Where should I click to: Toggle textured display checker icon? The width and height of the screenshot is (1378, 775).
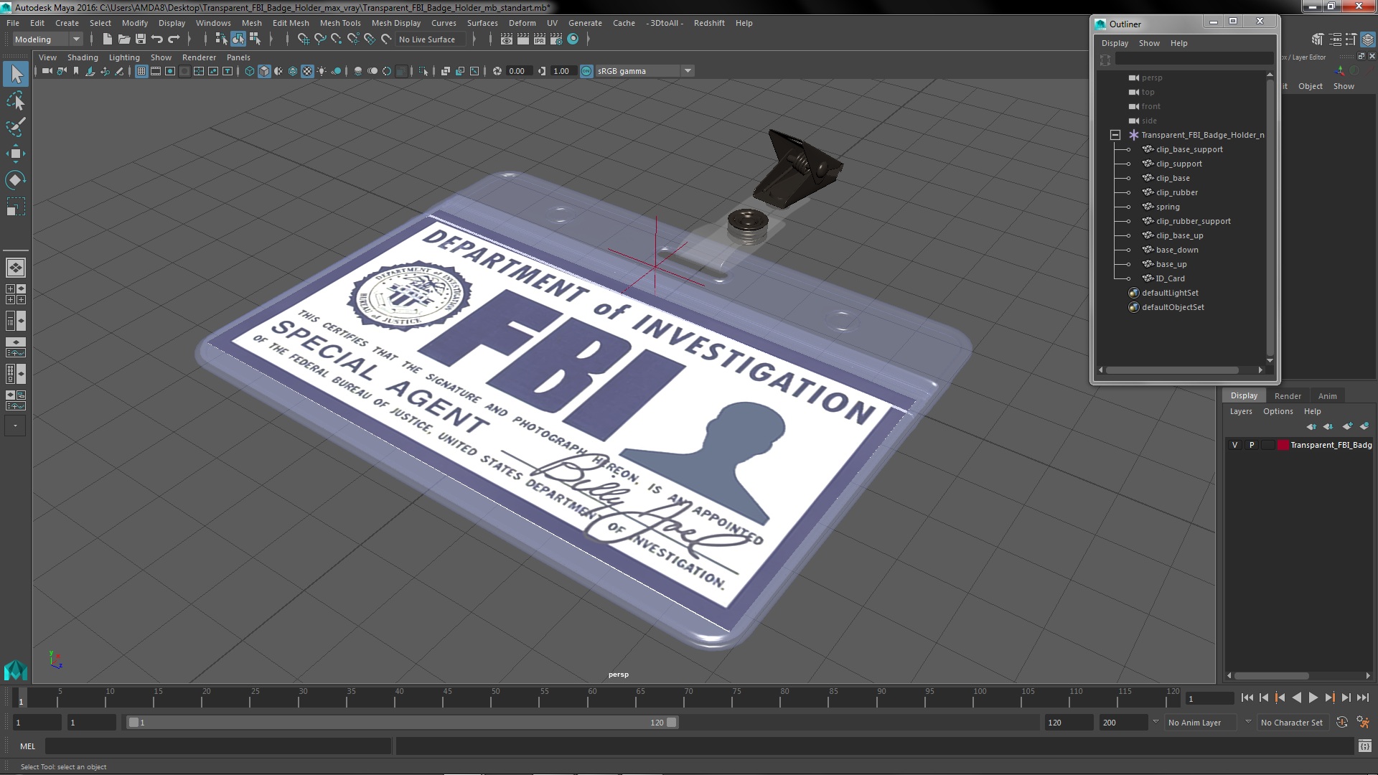click(307, 71)
